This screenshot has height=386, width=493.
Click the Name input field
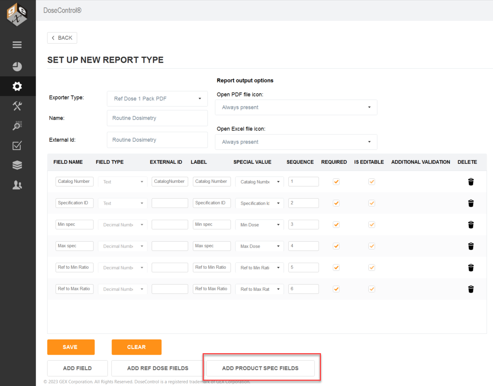157,118
